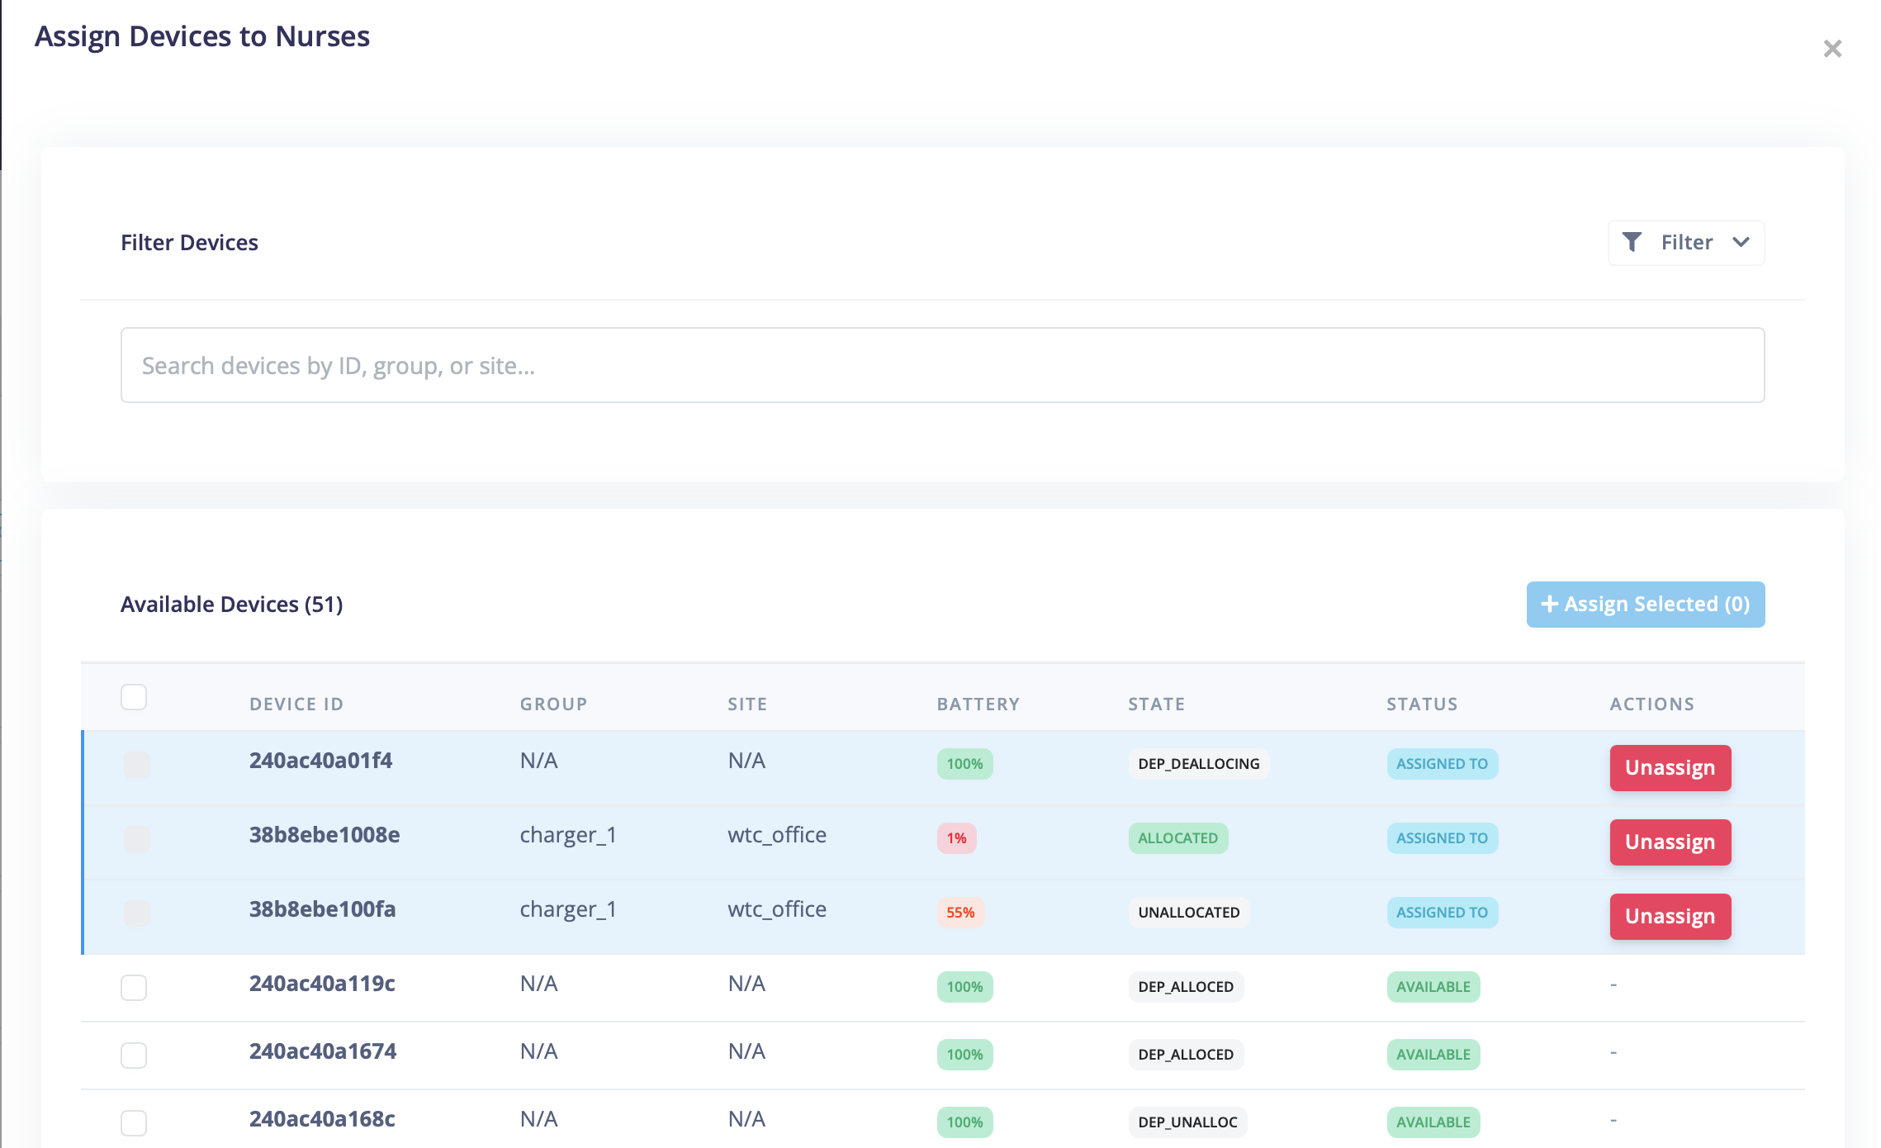Viewport: 1881px width, 1148px height.
Task: Click the STATUS column header
Action: [1422, 704]
